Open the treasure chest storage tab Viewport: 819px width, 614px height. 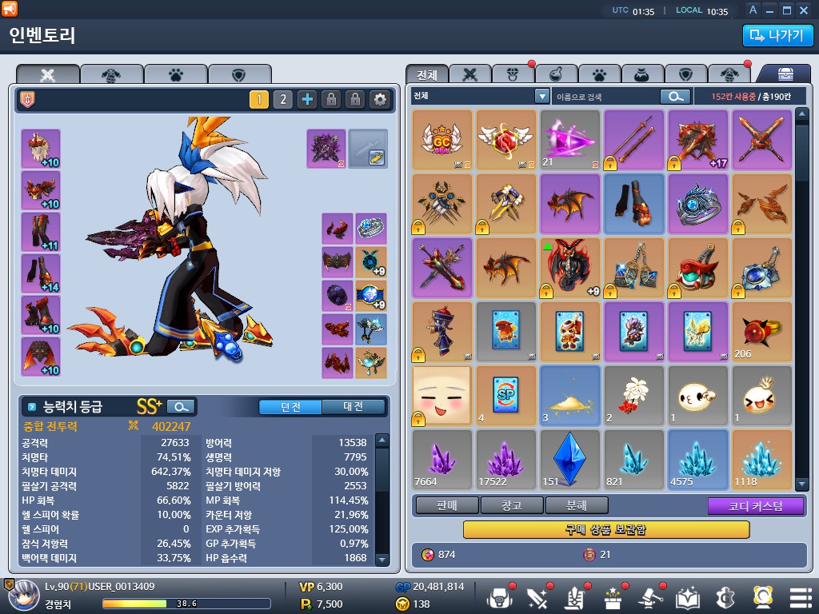click(785, 74)
